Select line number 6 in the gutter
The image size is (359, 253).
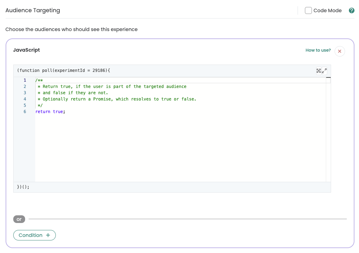[x=25, y=112]
